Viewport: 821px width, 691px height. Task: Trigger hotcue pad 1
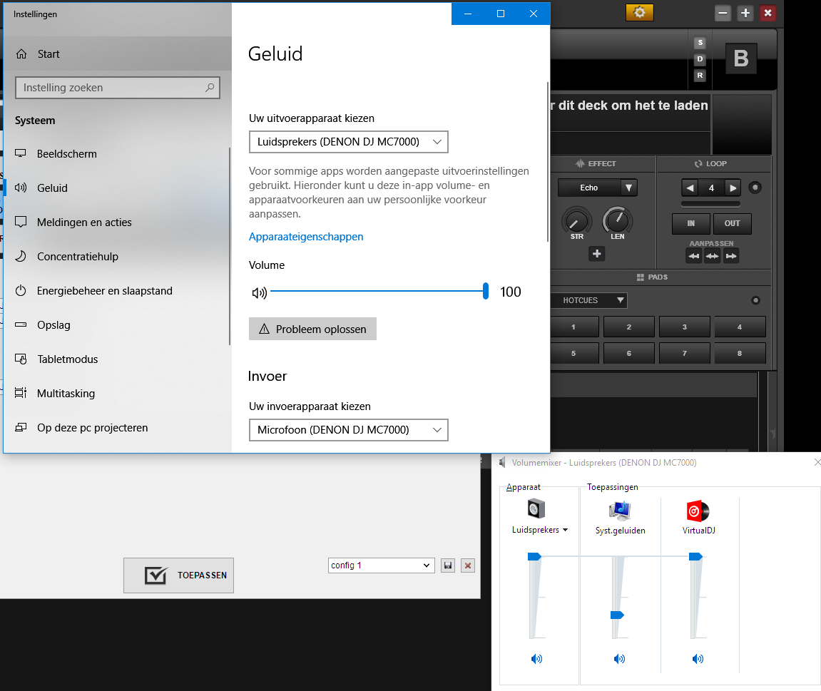point(574,327)
